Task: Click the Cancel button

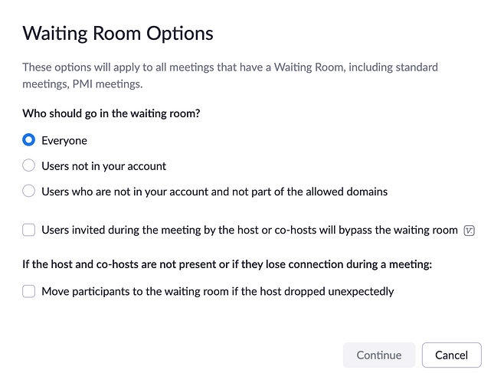Action: [x=451, y=355]
